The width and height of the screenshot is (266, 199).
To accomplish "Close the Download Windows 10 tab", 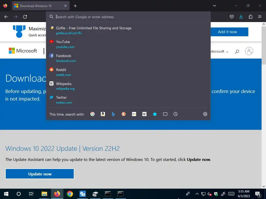I will click(65, 6).
